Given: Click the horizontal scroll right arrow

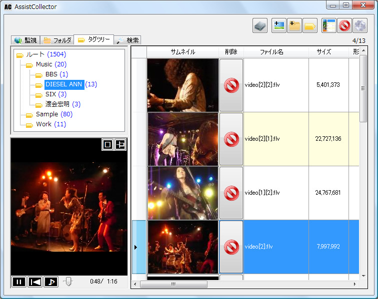Looking at the screenshot, I should tap(355, 284).
